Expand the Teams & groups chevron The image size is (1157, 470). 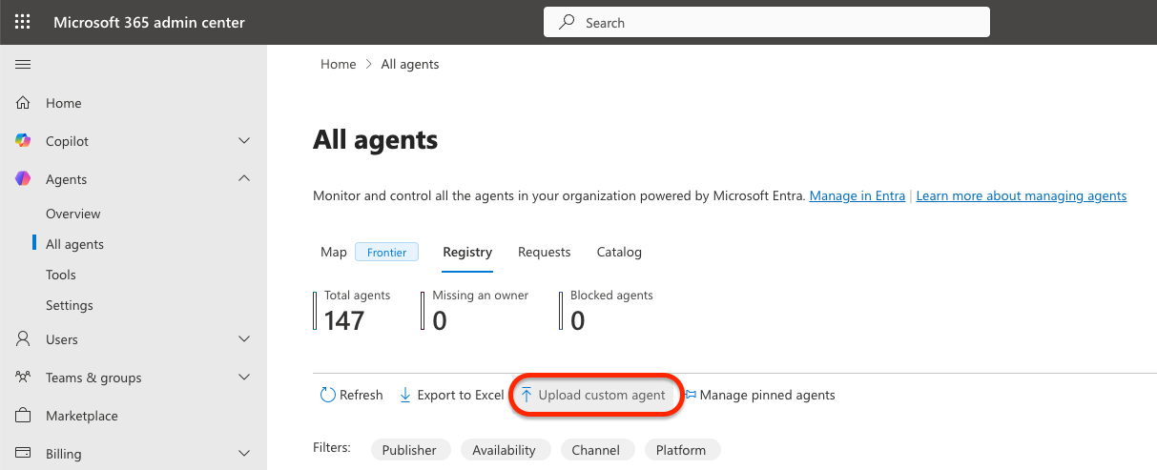(x=244, y=378)
